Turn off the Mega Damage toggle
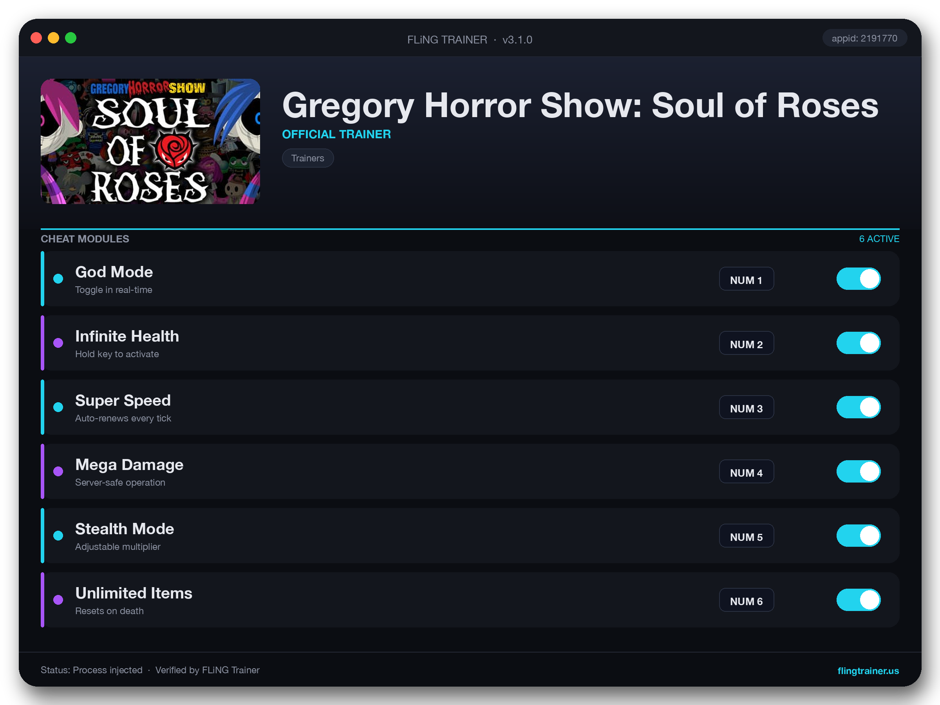This screenshot has width=940, height=705. [x=859, y=471]
